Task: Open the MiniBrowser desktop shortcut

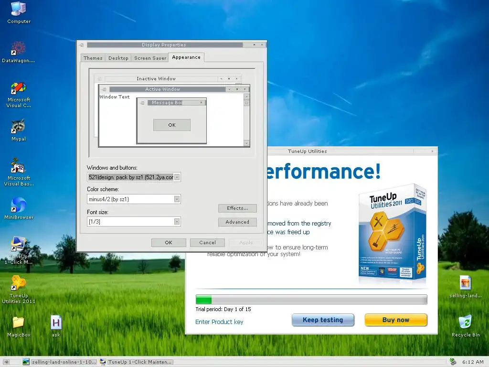Action: 19,208
